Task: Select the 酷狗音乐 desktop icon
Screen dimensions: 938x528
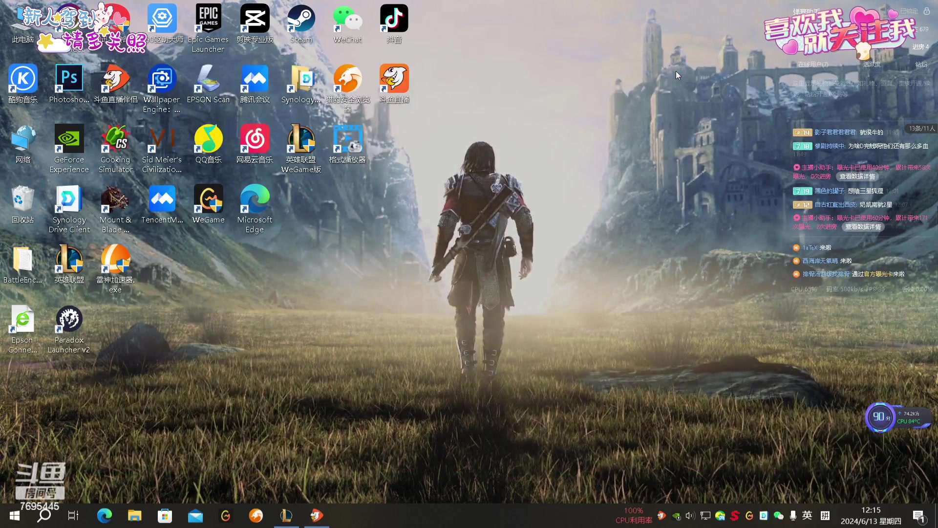Action: pyautogui.click(x=23, y=84)
